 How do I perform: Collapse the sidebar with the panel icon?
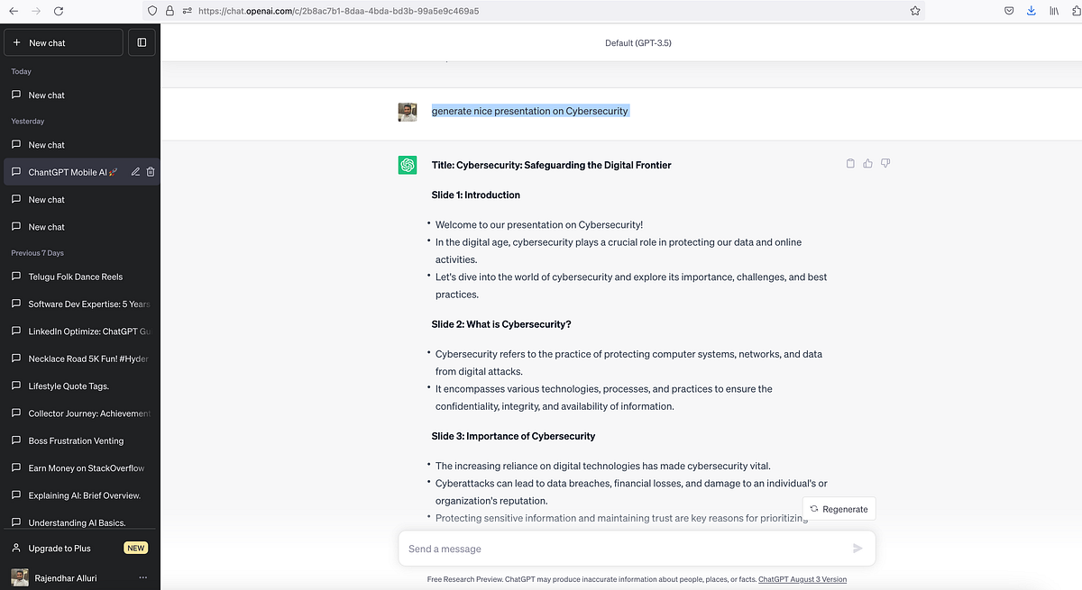142,42
